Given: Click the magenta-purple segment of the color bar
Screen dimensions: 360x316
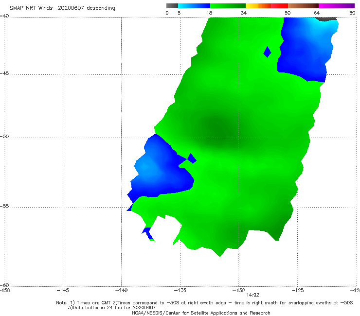Looking at the screenshot, I should coord(337,6).
